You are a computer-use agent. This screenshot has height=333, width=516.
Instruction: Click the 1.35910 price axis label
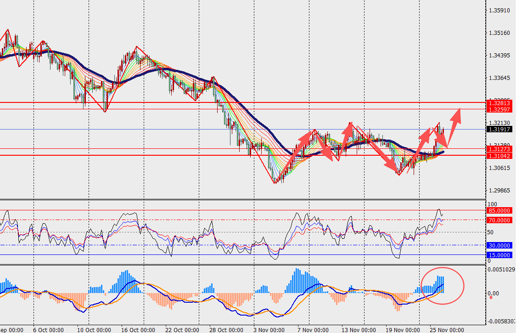[x=499, y=10]
